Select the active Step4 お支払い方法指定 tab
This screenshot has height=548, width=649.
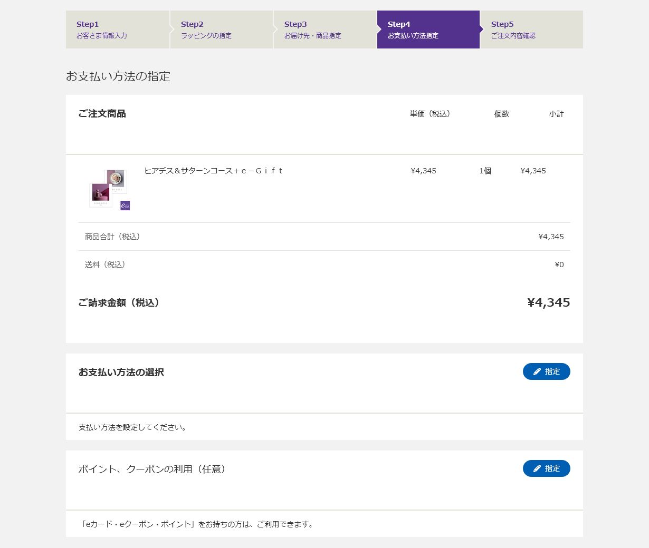428,30
